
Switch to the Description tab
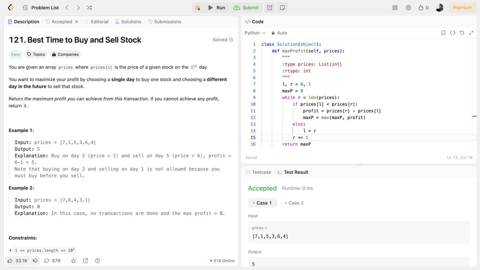click(x=23, y=22)
